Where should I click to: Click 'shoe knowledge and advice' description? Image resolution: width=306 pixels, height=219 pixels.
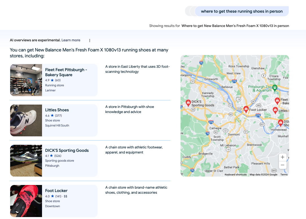(x=129, y=109)
